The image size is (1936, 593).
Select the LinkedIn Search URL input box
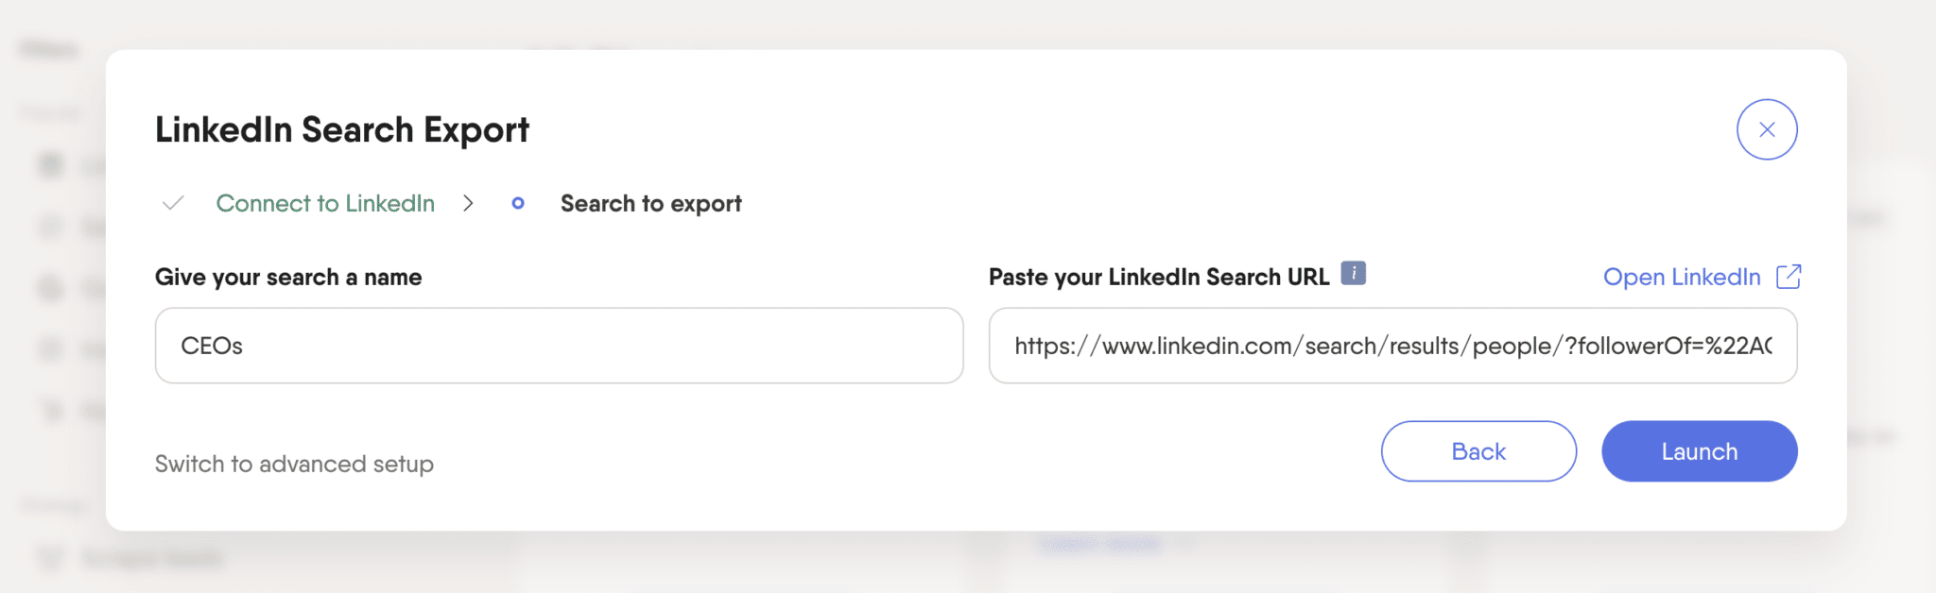coord(1393,346)
